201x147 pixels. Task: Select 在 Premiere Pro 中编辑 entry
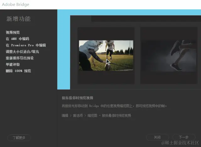[26, 45]
